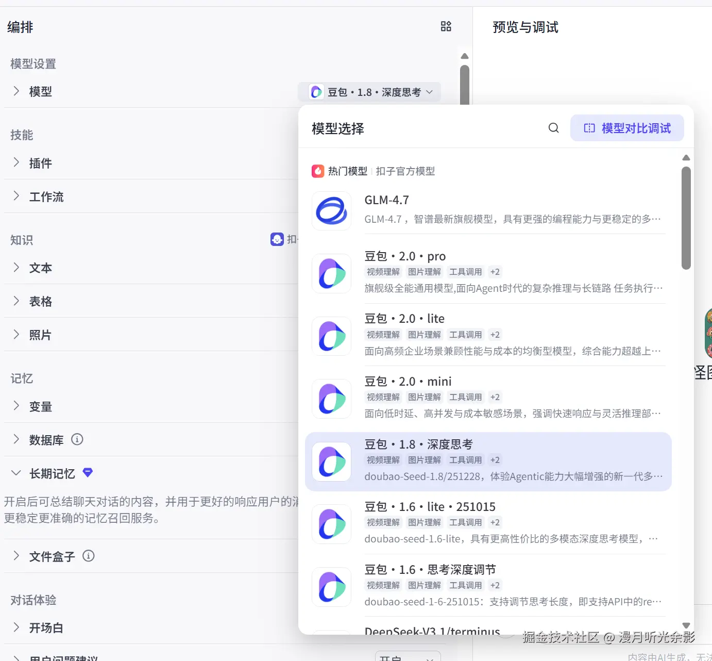The width and height of the screenshot is (712, 661).
Task: Click the 豆包 1.8 深度思考 model logo
Action: (332, 461)
